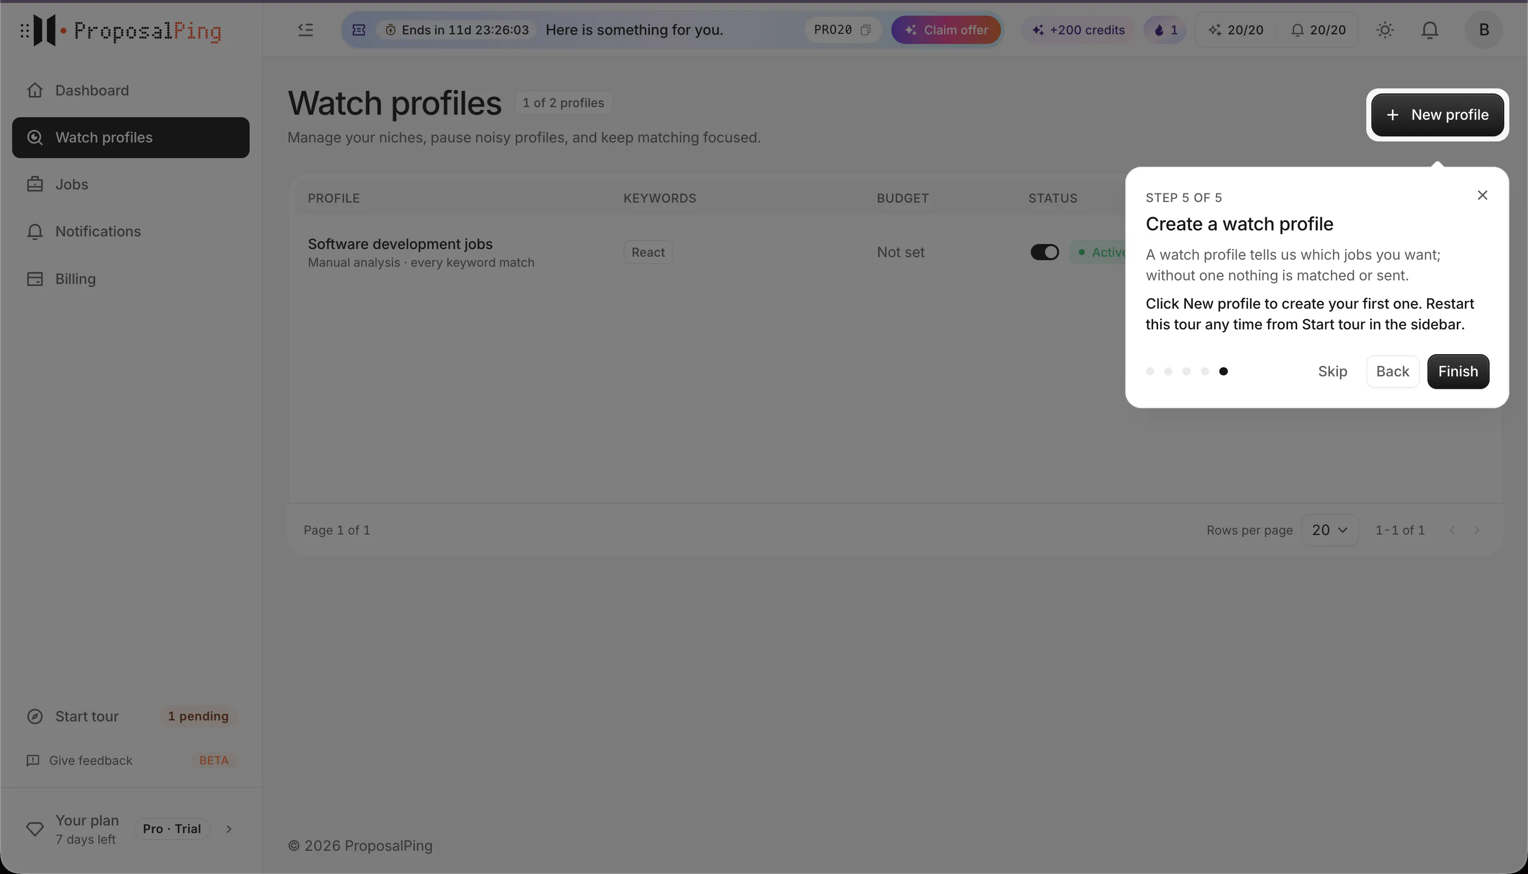This screenshot has width=1528, height=874.
Task: Claim the offer button
Action: coord(945,30)
